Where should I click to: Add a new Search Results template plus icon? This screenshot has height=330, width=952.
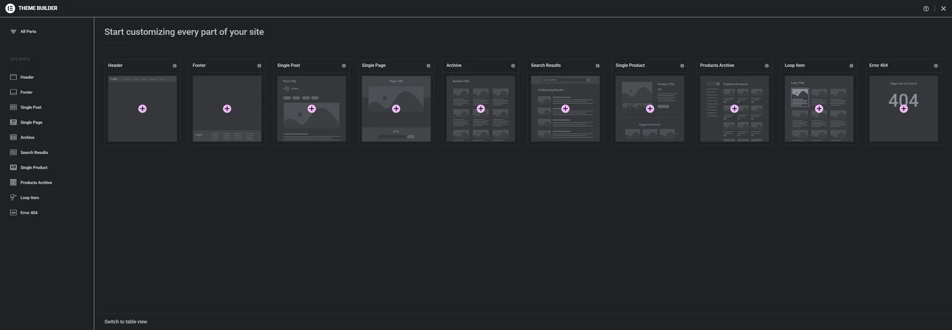point(565,109)
